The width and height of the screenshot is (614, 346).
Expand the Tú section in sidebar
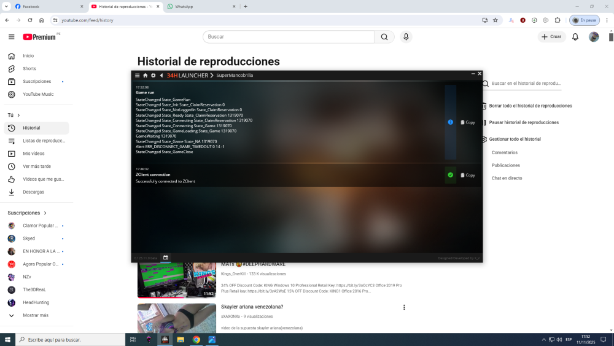(14, 115)
